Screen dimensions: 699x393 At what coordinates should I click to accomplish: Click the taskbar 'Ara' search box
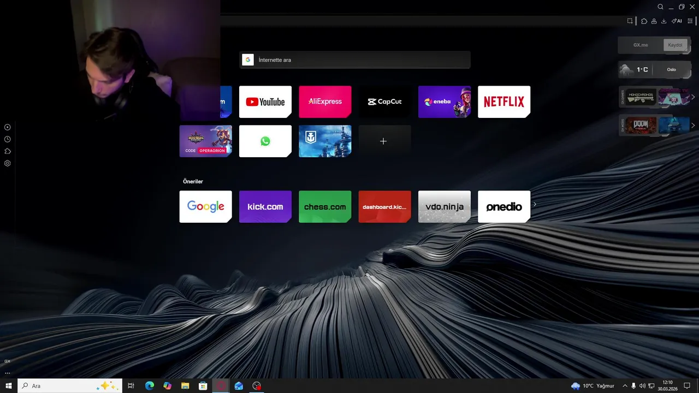click(x=70, y=386)
